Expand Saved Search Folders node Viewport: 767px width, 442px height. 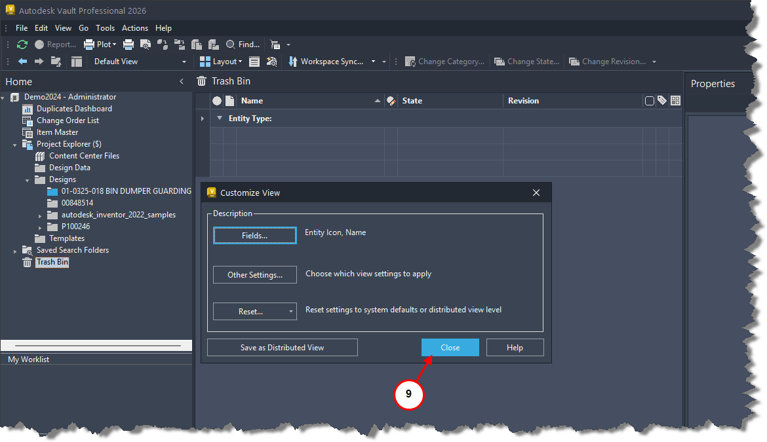14,251
